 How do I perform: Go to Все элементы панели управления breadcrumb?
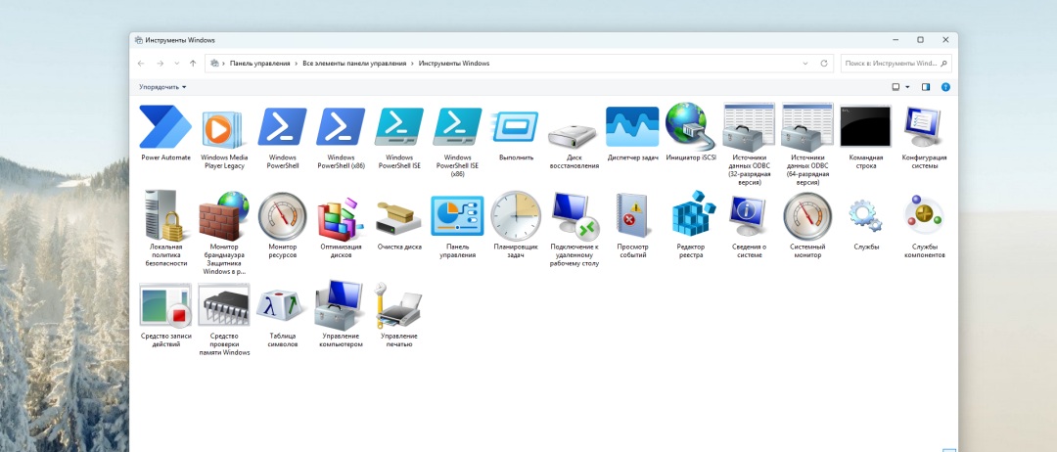353,64
